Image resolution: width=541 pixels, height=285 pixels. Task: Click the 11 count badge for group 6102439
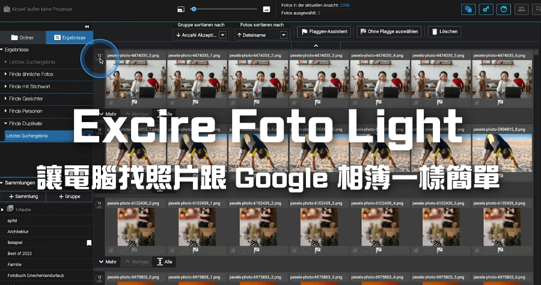[x=99, y=204]
